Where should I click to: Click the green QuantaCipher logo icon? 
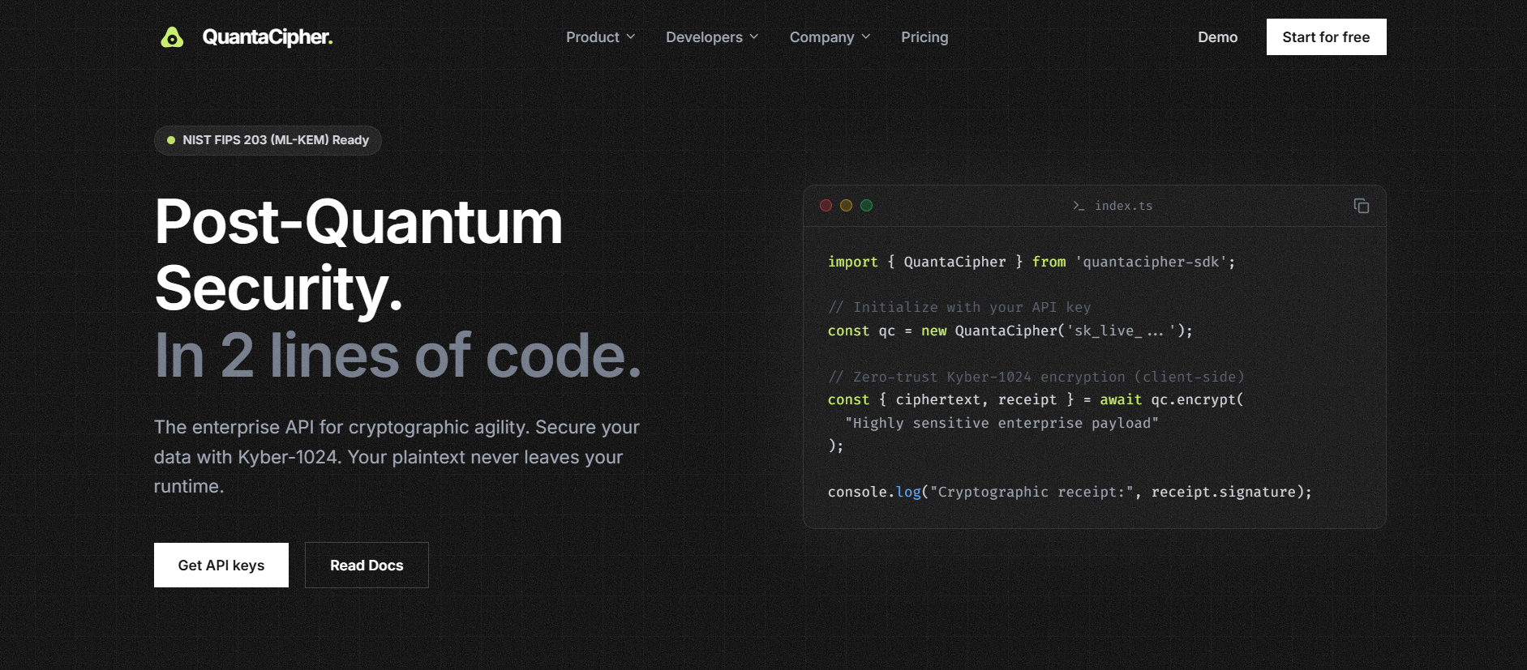pyautogui.click(x=172, y=37)
